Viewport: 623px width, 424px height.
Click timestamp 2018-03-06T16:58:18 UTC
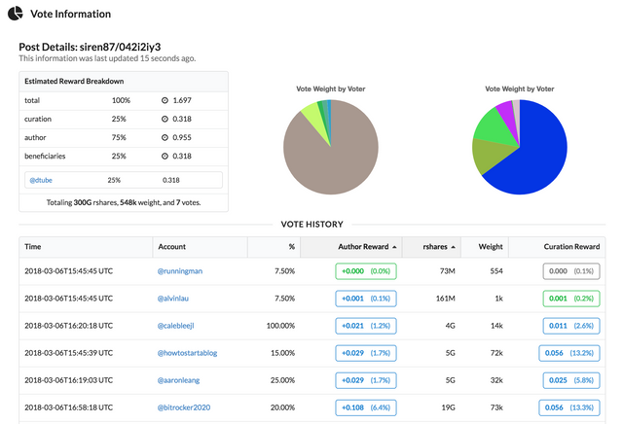coord(69,407)
